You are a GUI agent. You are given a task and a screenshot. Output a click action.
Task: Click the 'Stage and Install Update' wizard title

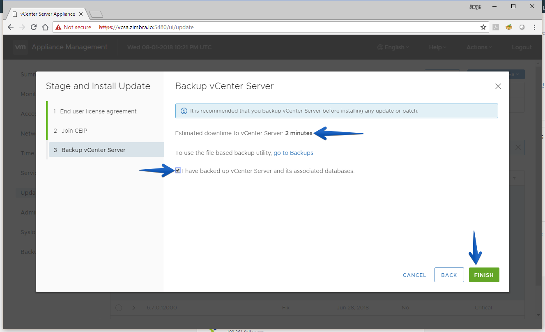pos(98,86)
